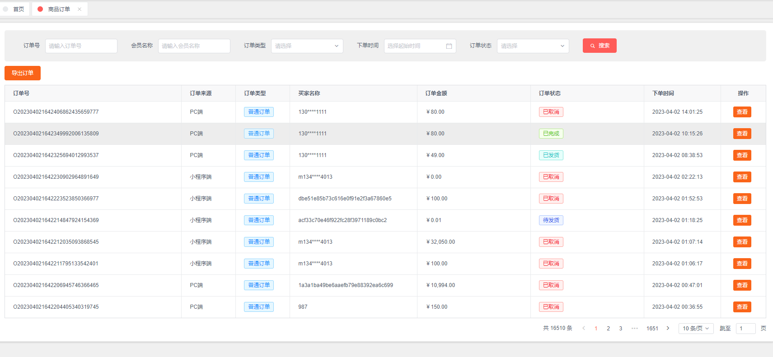Click the 买家名称 column header
The image size is (773, 357).
pos(309,93)
